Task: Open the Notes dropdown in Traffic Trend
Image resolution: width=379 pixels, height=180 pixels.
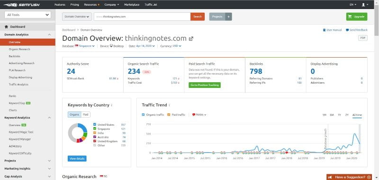Action: (199, 115)
